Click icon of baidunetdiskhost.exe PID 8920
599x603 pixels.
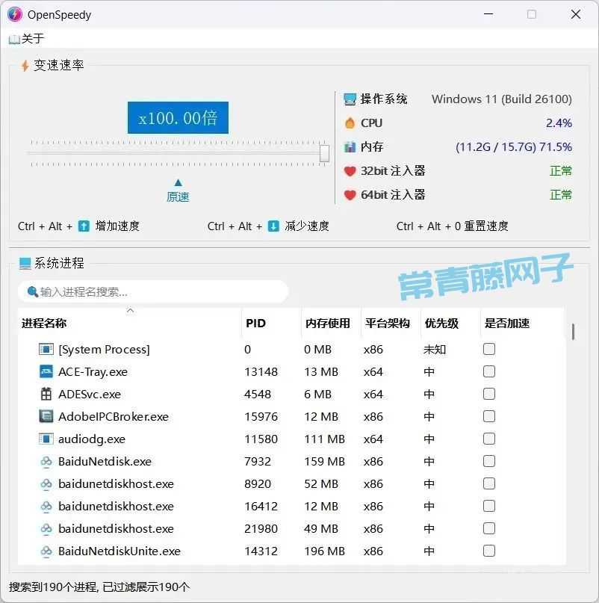click(46, 483)
